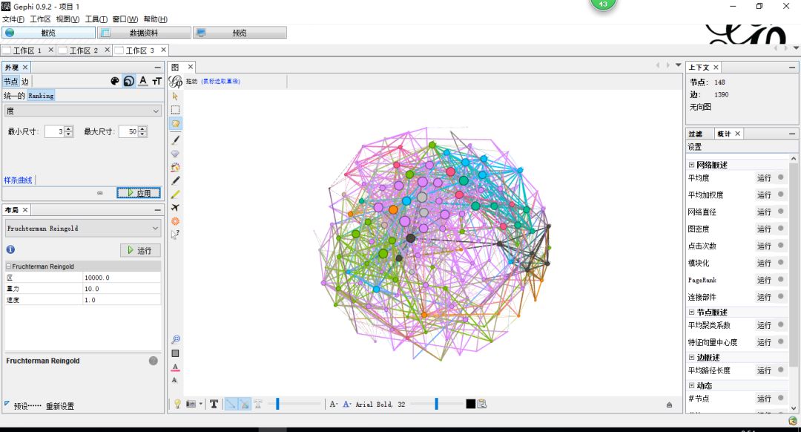
Task: Click the 应用 apply button
Action: [x=139, y=193]
